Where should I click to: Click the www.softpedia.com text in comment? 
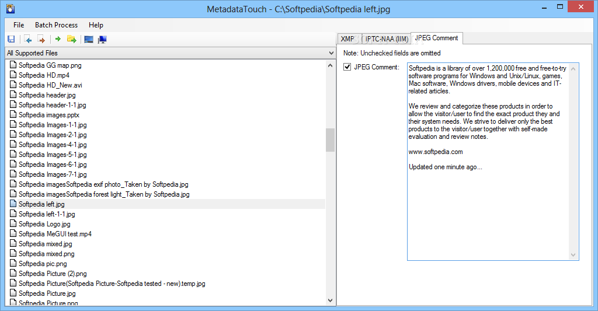436,152
